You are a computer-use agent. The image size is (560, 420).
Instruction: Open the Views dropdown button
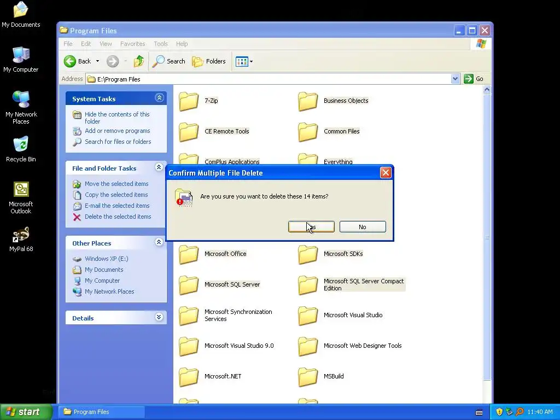tap(244, 61)
